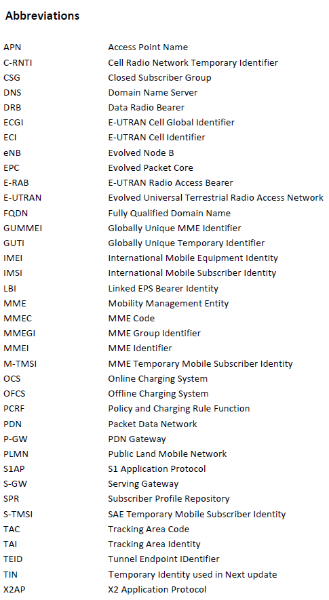Select the E-UTRAN abbreviation

pos(22,198)
